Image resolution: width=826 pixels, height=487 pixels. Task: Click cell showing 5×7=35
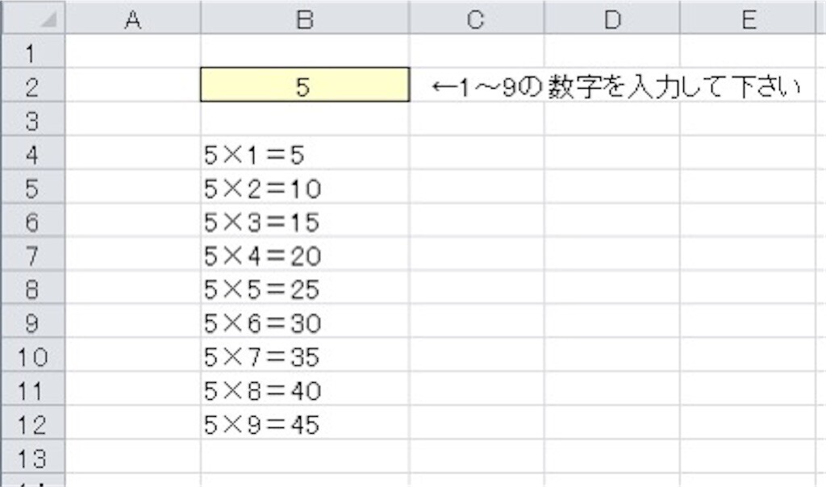305,355
